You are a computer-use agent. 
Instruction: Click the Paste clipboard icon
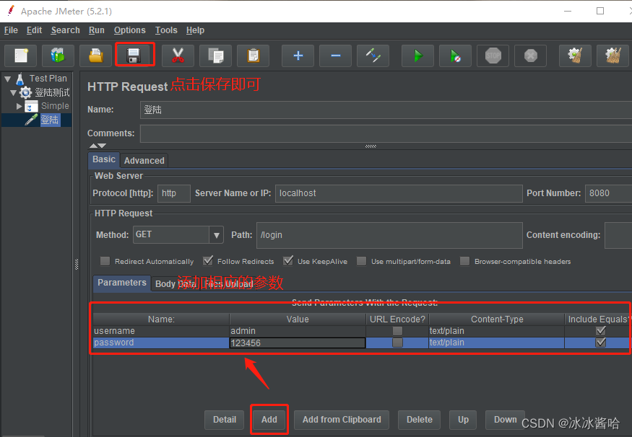[253, 56]
